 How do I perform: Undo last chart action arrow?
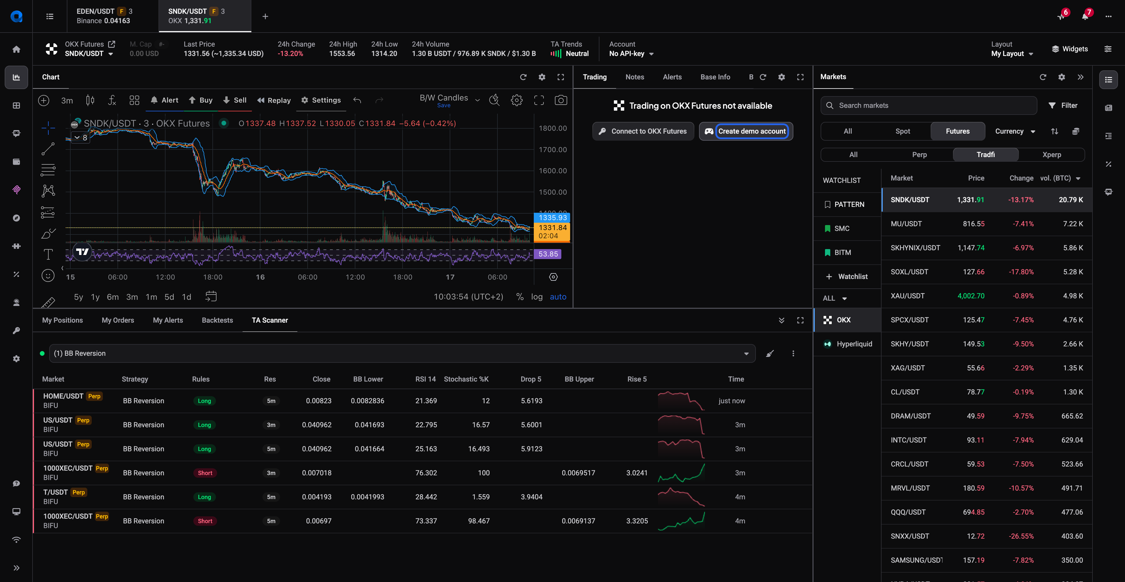pyautogui.click(x=357, y=101)
